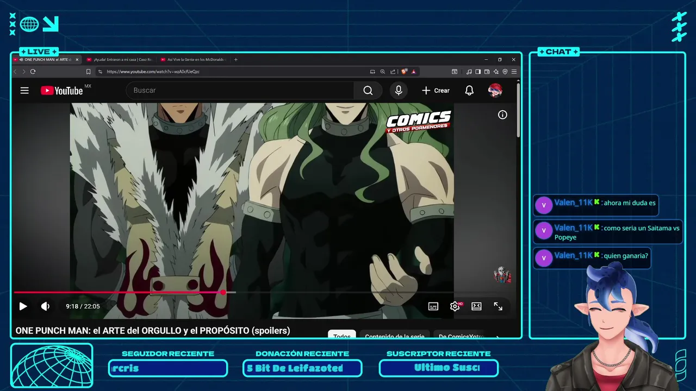Open Brave Rewards triangle icon
Viewport: 696px width, 391px height.
pos(414,72)
